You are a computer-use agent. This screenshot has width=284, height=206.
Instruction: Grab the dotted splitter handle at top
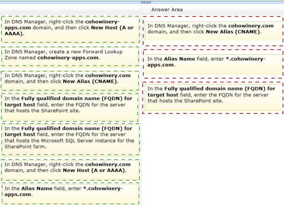click(x=146, y=2)
